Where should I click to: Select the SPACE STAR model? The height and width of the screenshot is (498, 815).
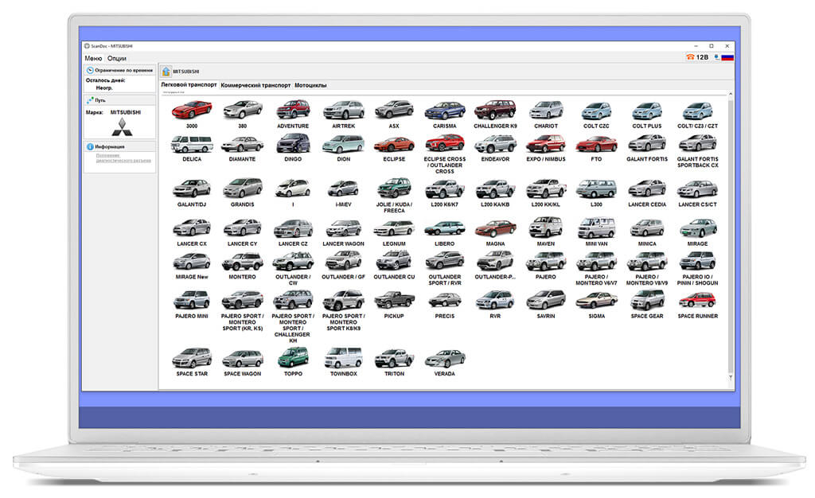coord(192,357)
